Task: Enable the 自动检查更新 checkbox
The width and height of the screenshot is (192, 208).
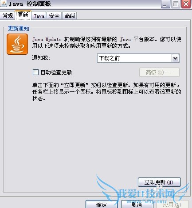Action: pos(35,72)
